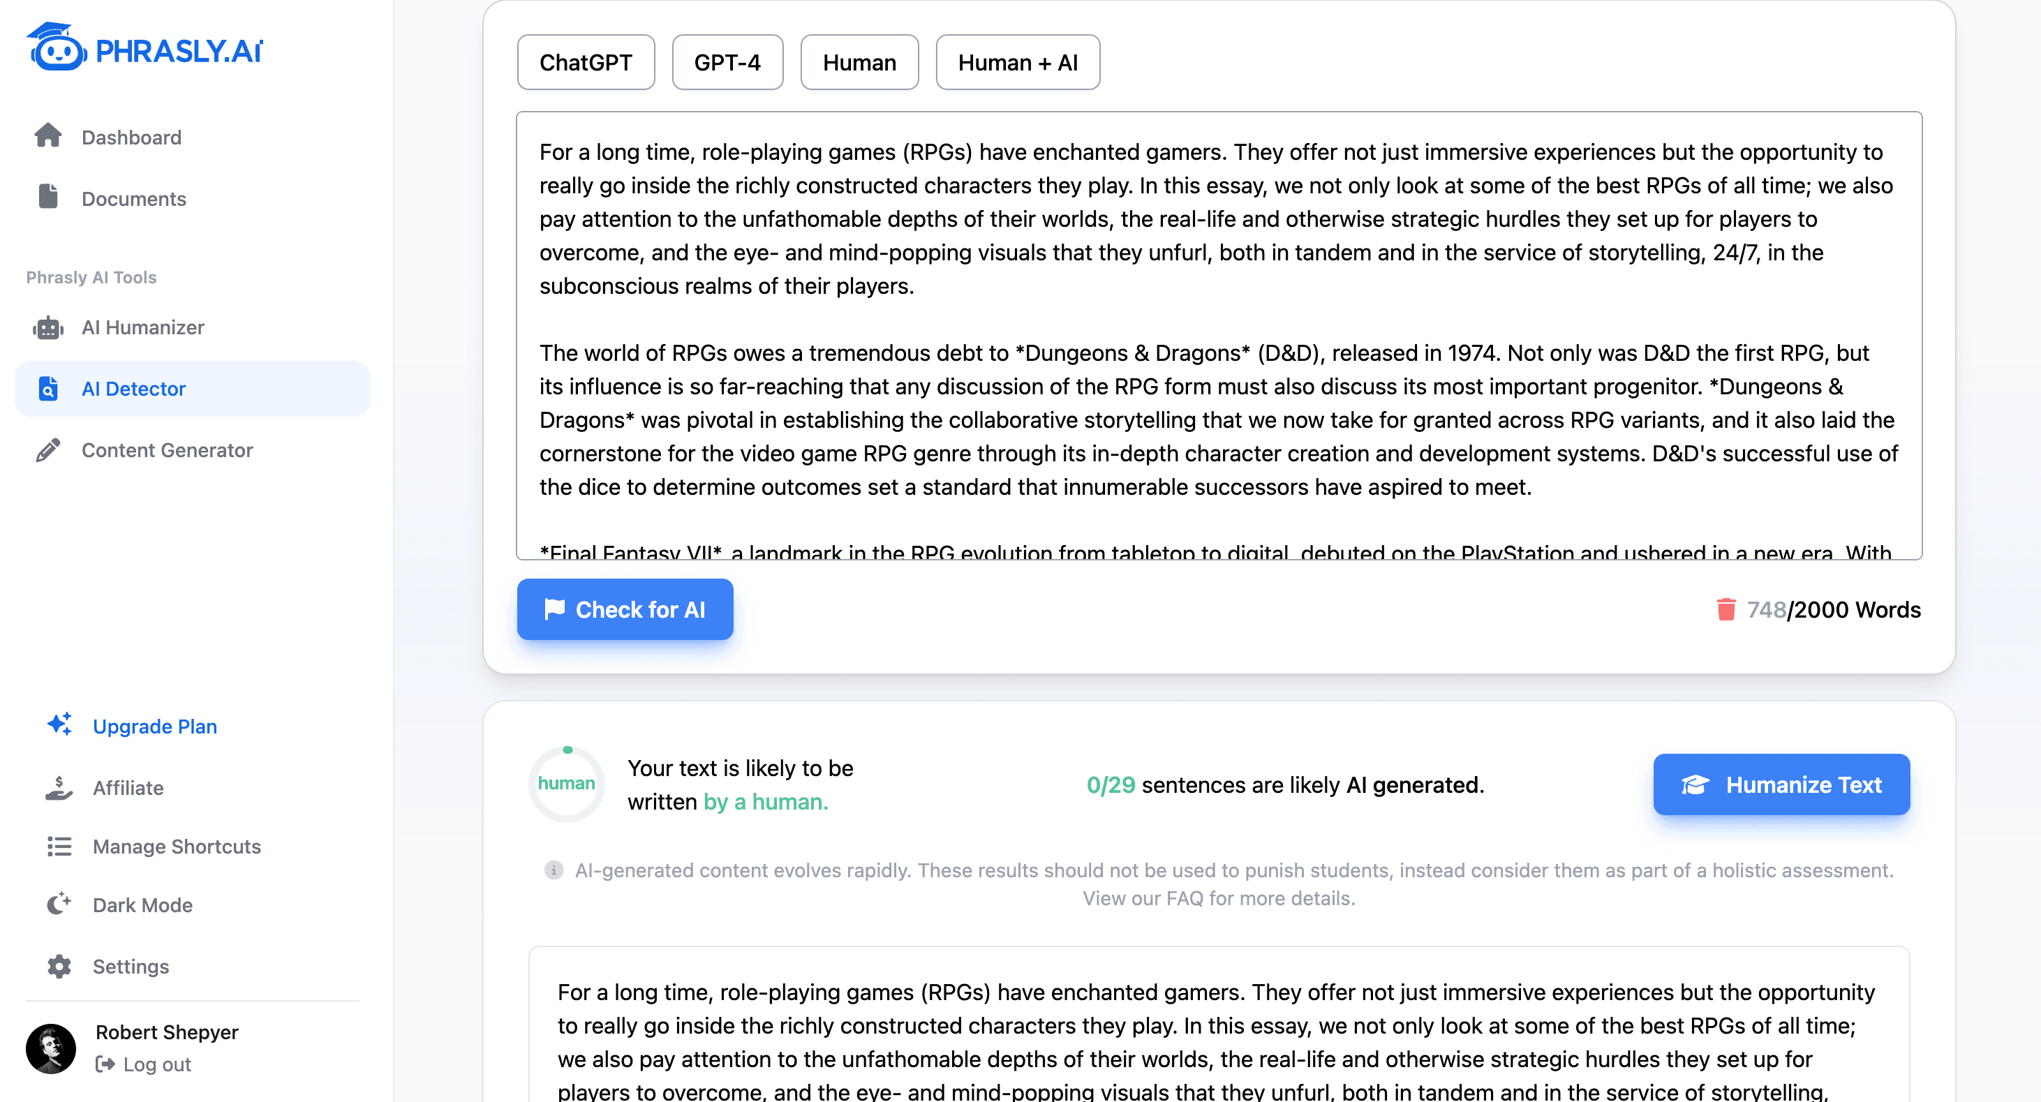Image resolution: width=2041 pixels, height=1102 pixels.
Task: Open the Affiliate page
Action: (128, 787)
